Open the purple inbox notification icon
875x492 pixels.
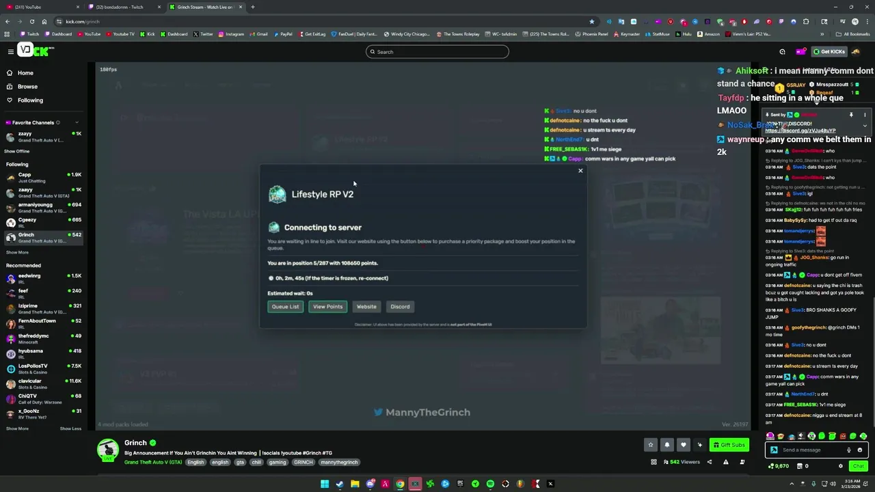click(800, 51)
